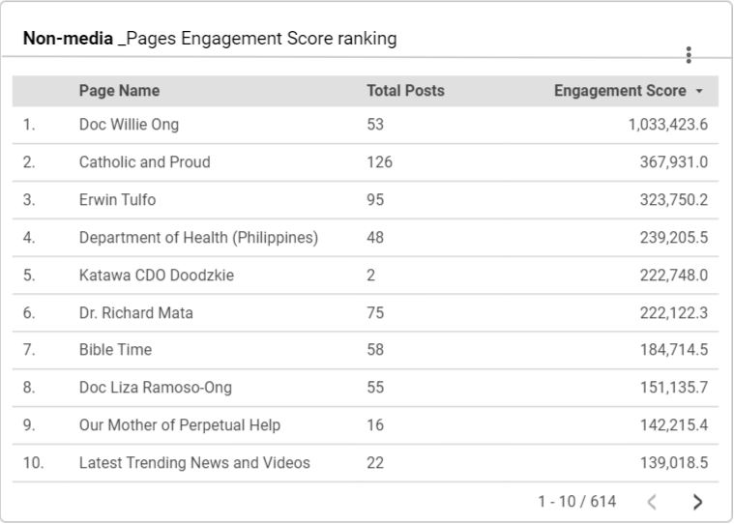Click engagement score 139,018.5
The width and height of the screenshot is (734, 524).
coord(674,463)
